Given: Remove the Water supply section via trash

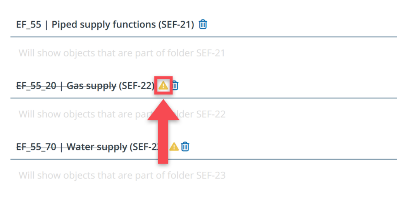Looking at the screenshot, I should (185, 147).
